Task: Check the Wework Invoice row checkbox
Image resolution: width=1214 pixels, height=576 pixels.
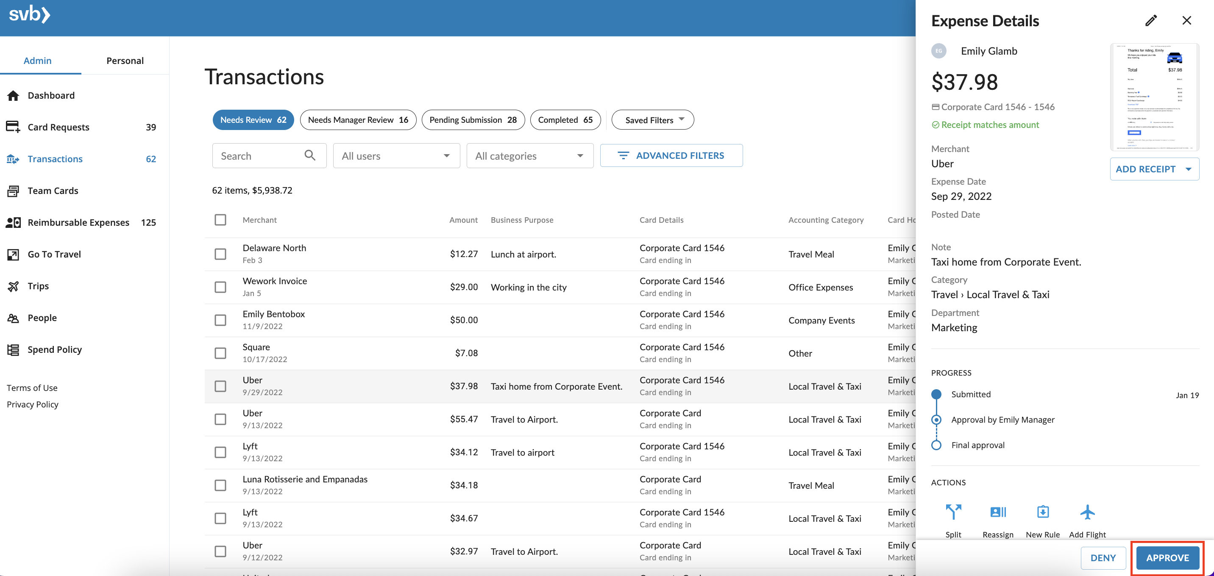Action: [220, 287]
